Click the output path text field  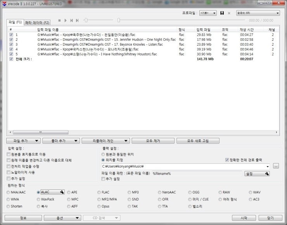tap(183, 167)
